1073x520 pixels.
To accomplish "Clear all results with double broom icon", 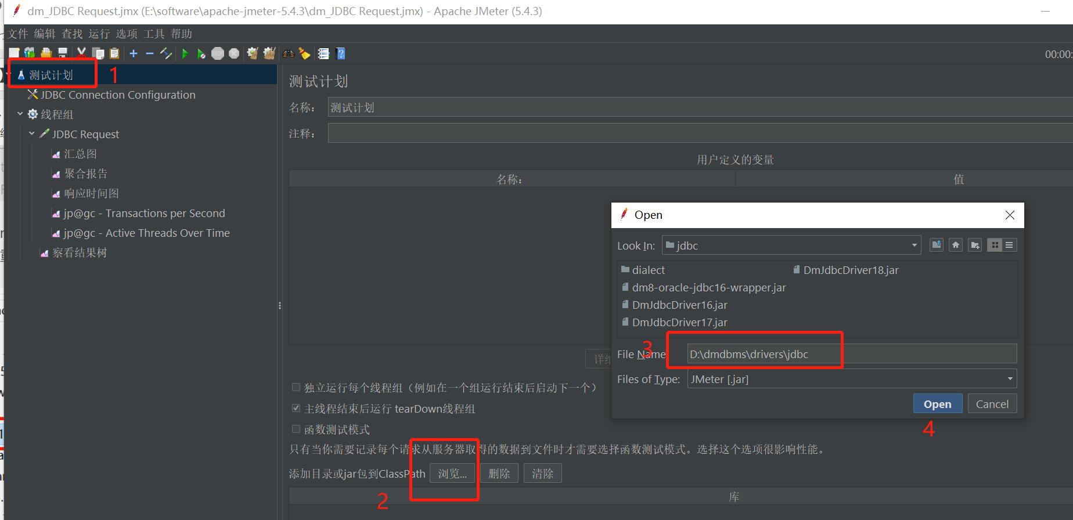I will [269, 53].
